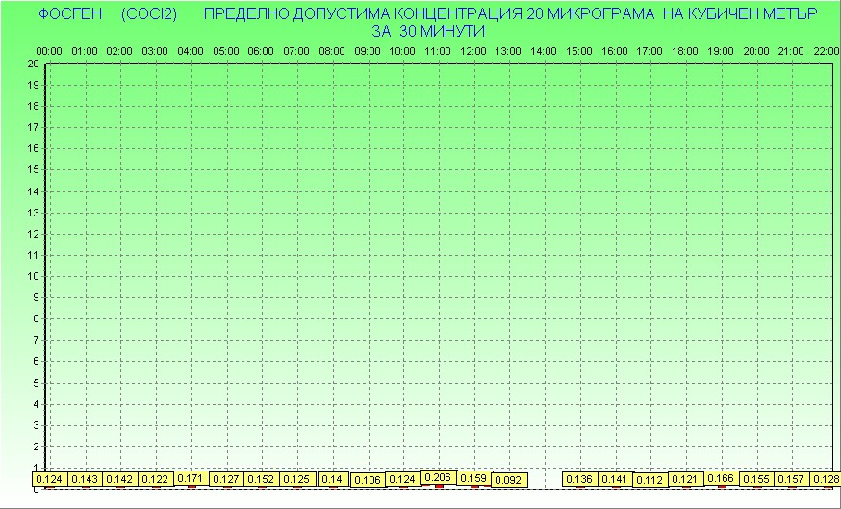Click the ФОСГЕН (COCl2) chart title

[x=107, y=15]
